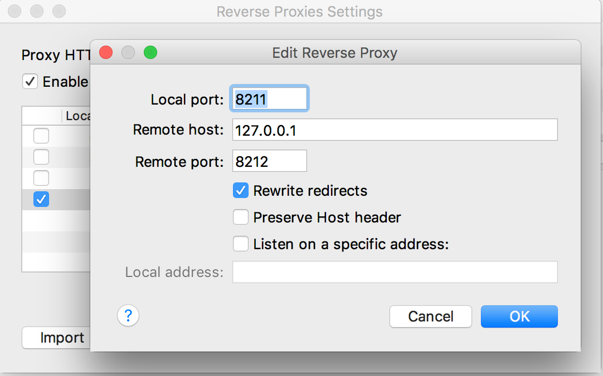Tick Listen on a specific address
Image resolution: width=603 pixels, height=376 pixels.
pos(241,244)
